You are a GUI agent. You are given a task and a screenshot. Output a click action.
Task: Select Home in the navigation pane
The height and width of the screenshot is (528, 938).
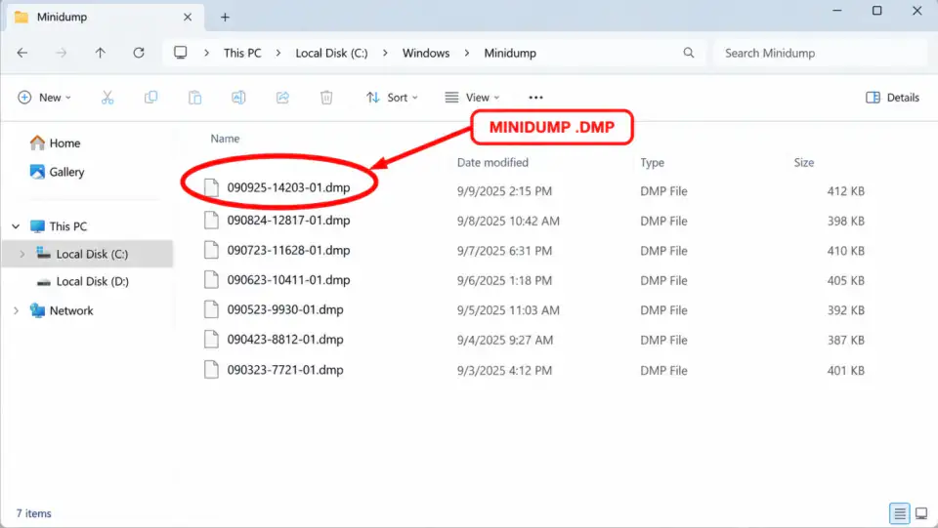point(55,142)
